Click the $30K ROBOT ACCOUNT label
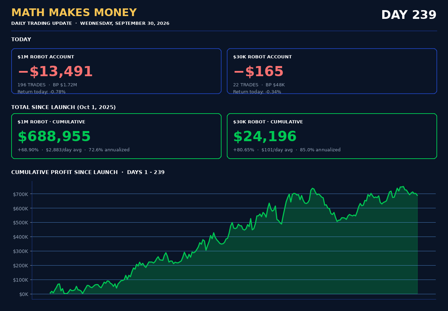 pos(262,57)
